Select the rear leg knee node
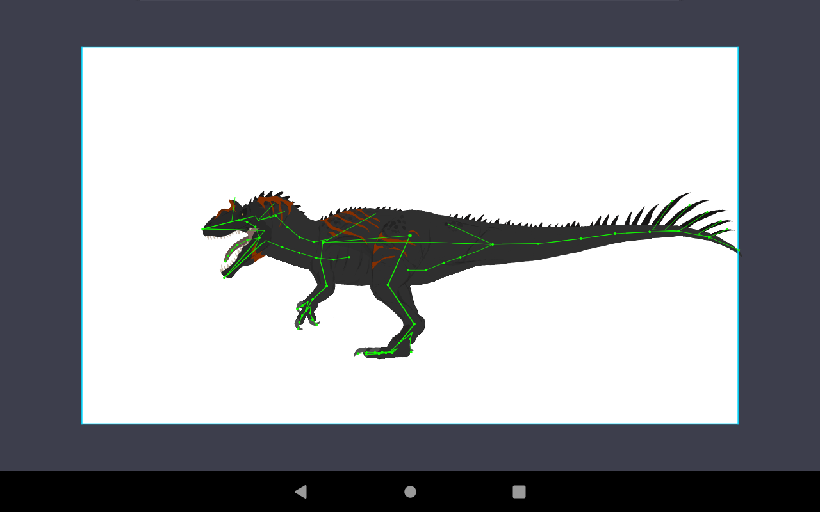The height and width of the screenshot is (512, 820). click(x=388, y=285)
